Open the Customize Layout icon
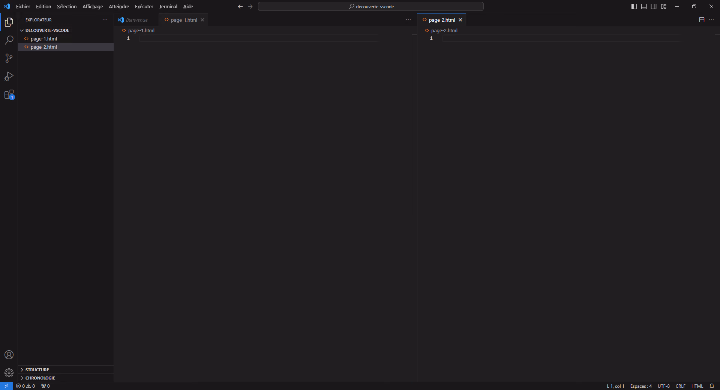 click(663, 6)
